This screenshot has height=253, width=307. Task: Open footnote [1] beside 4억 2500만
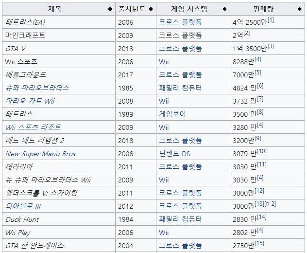(271, 20)
